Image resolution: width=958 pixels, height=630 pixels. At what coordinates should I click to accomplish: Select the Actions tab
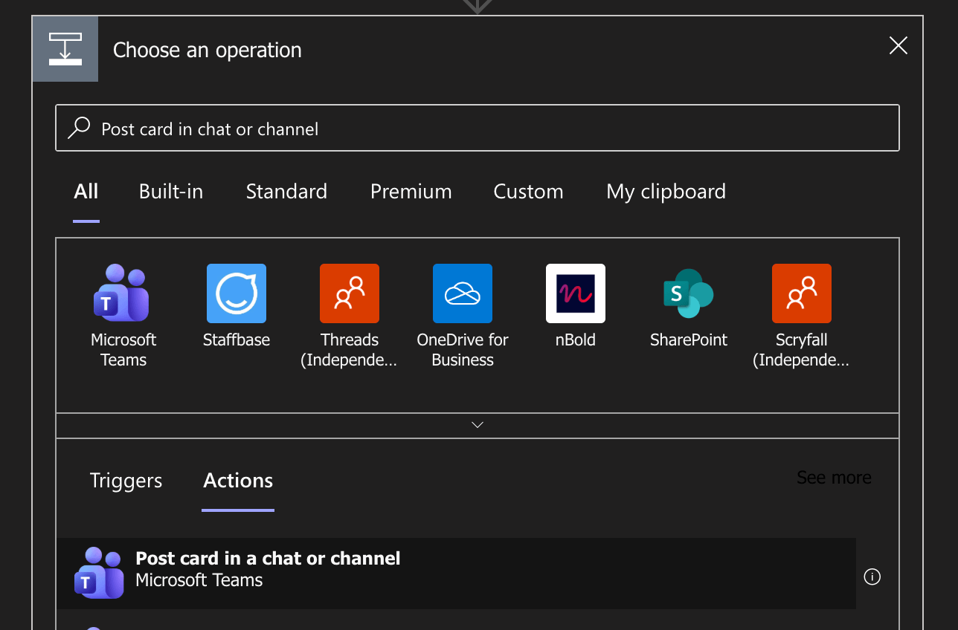237,481
